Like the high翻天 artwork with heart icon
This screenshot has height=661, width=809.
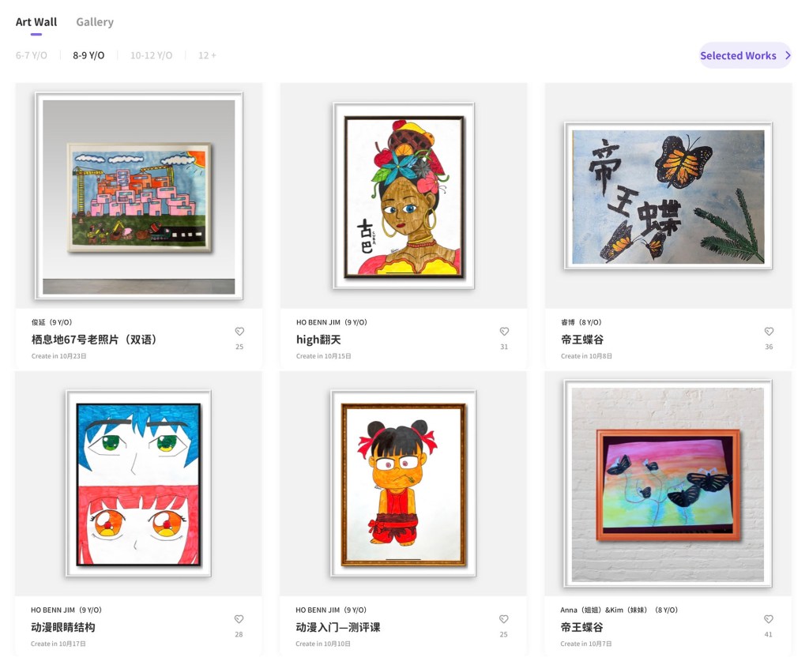(504, 332)
